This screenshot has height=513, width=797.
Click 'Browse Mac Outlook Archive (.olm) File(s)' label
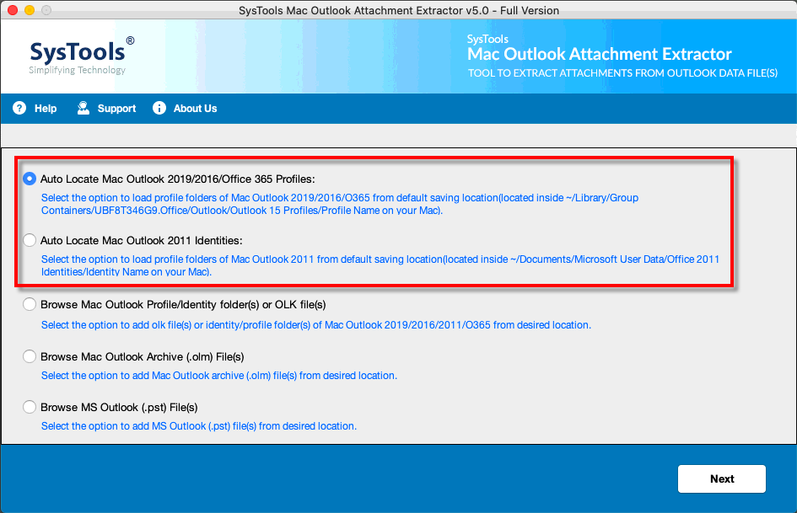point(143,356)
